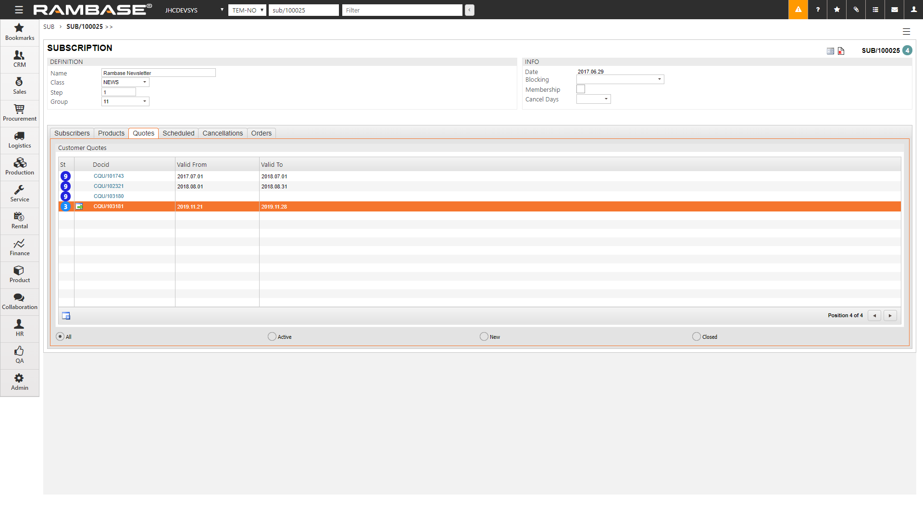Image resolution: width=923 pixels, height=508 pixels.
Task: Click the column settings icon below quotes table
Action: point(66,316)
